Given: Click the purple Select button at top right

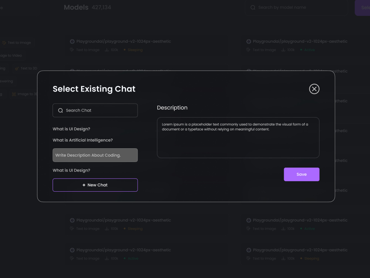Looking at the screenshot, I should (x=364, y=7).
